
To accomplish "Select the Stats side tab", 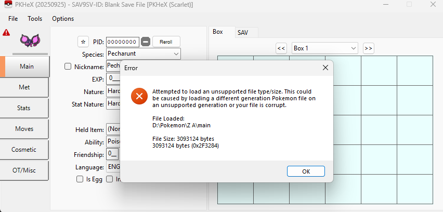I will click(24, 108).
